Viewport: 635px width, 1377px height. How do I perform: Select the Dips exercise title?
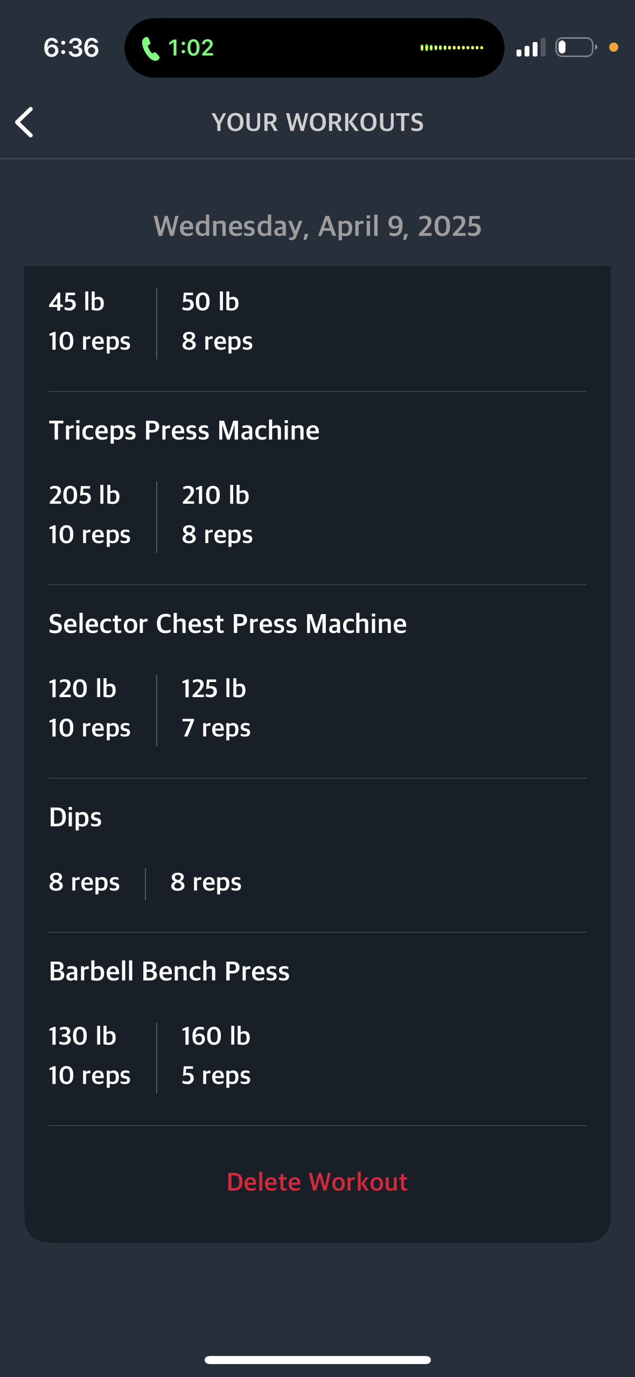click(x=75, y=817)
